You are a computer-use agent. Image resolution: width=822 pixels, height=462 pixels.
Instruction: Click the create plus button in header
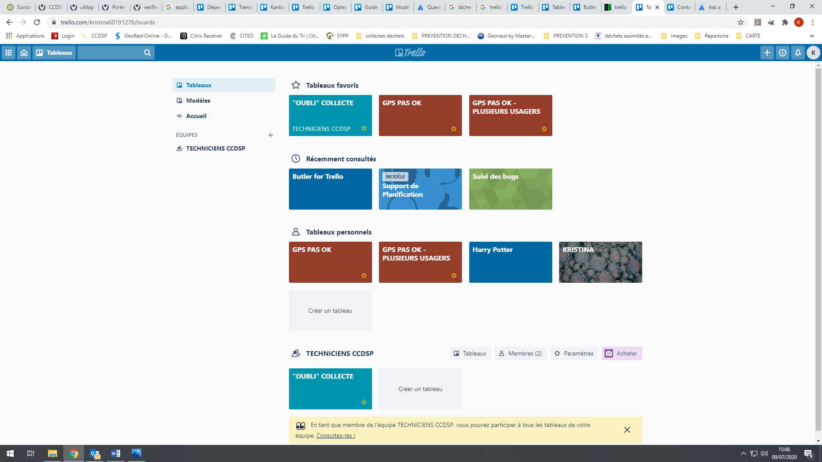[x=767, y=53]
